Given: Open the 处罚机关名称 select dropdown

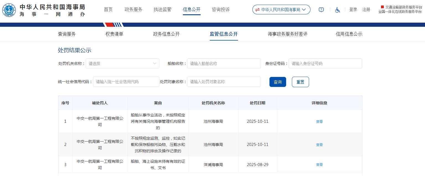Looking at the screenshot, I should click(x=122, y=63).
